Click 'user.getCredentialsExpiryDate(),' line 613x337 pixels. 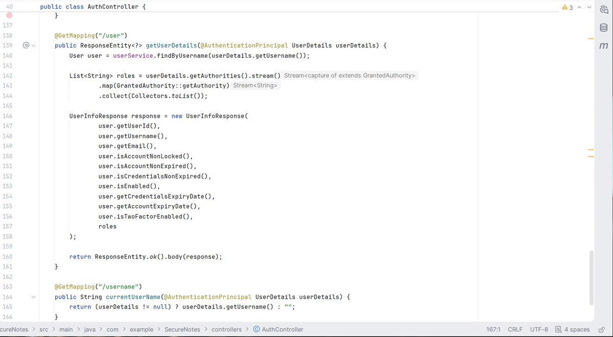[157, 196]
